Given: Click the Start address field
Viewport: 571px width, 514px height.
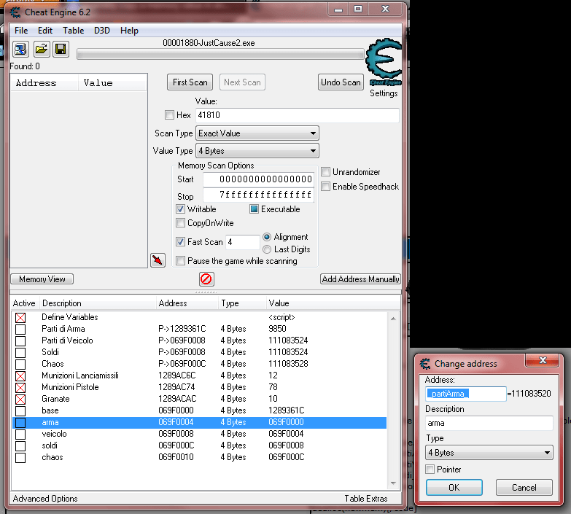Looking at the screenshot, I should point(259,179).
